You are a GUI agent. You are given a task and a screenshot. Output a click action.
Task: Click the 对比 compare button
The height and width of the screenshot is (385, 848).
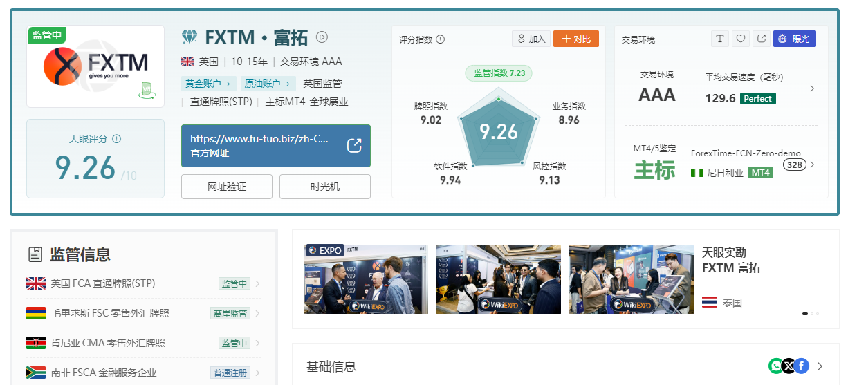(575, 39)
